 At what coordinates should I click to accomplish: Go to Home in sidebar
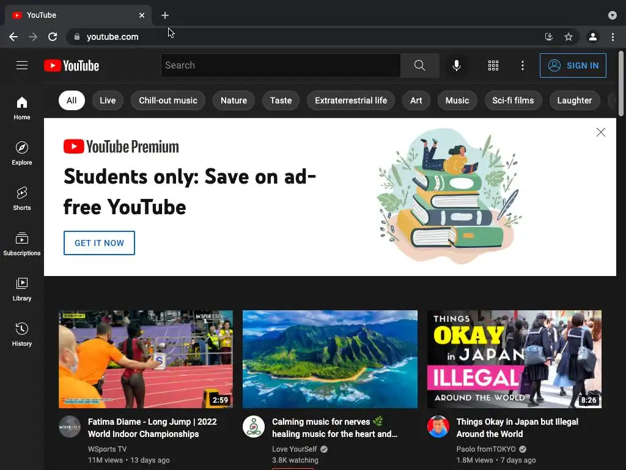pos(22,108)
